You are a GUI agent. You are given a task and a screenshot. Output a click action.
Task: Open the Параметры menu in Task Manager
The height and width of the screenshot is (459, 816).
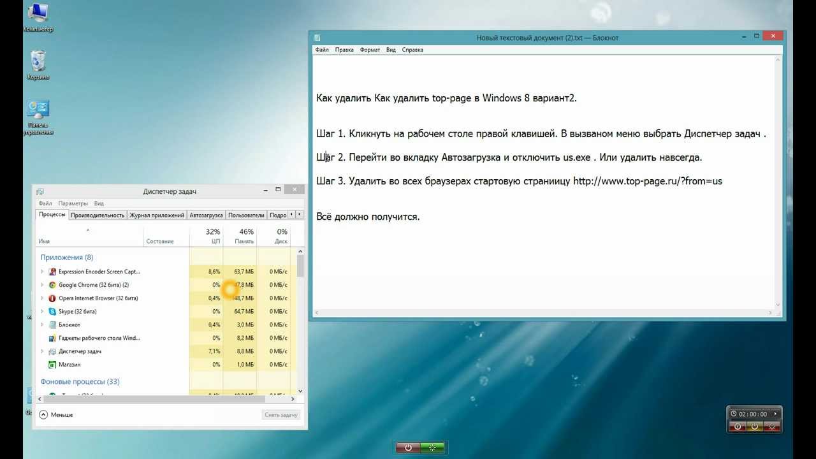click(x=73, y=203)
